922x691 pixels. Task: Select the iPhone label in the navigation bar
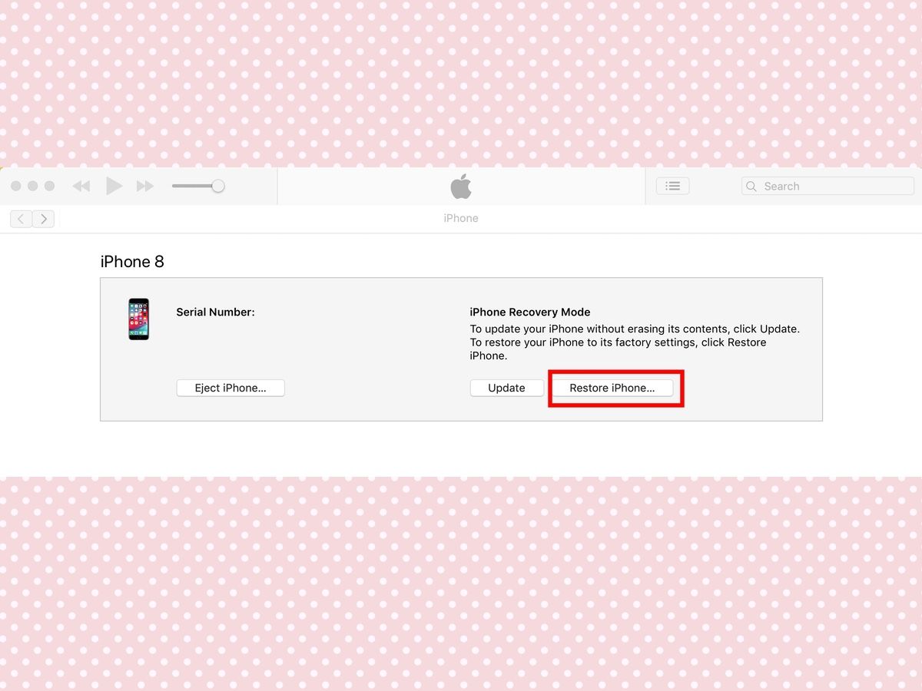[x=461, y=218]
